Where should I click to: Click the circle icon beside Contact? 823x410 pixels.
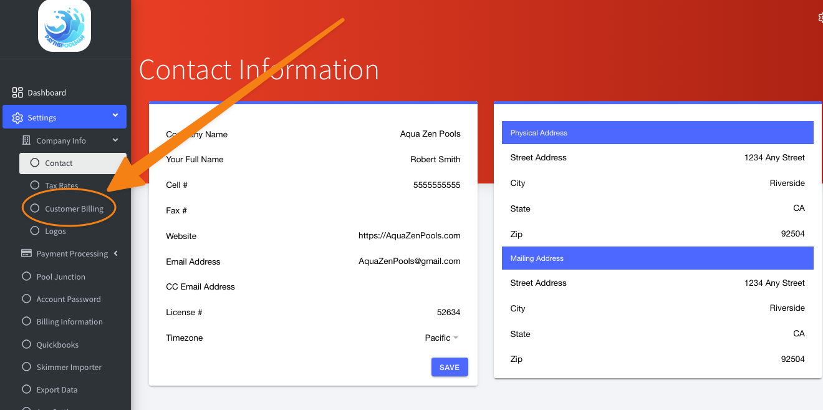(x=35, y=163)
